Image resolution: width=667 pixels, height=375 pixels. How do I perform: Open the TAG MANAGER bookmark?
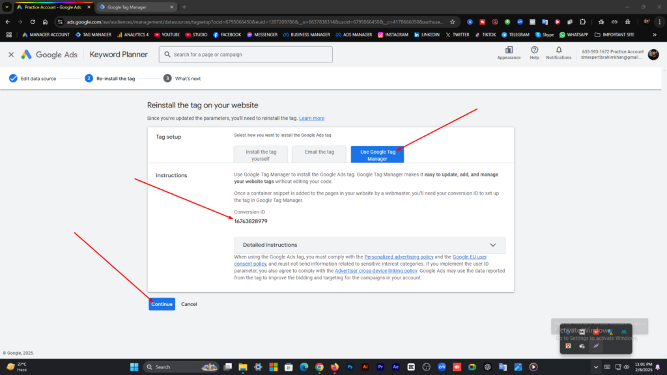[x=93, y=35]
